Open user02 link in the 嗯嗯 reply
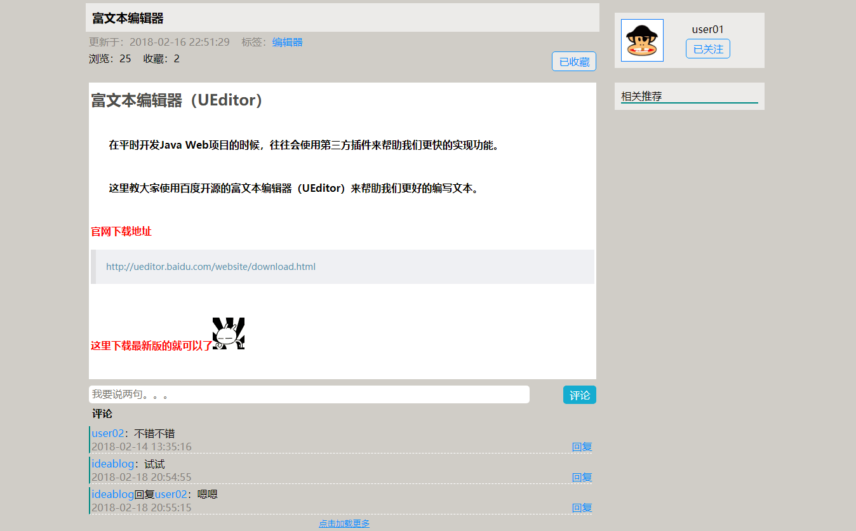This screenshot has height=531, width=856. [x=171, y=494]
